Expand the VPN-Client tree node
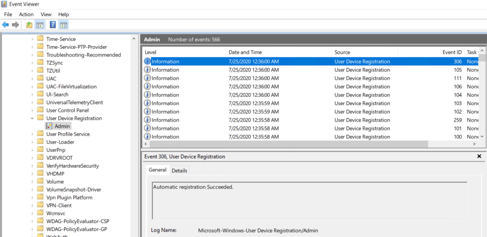487x237 pixels. 32,206
